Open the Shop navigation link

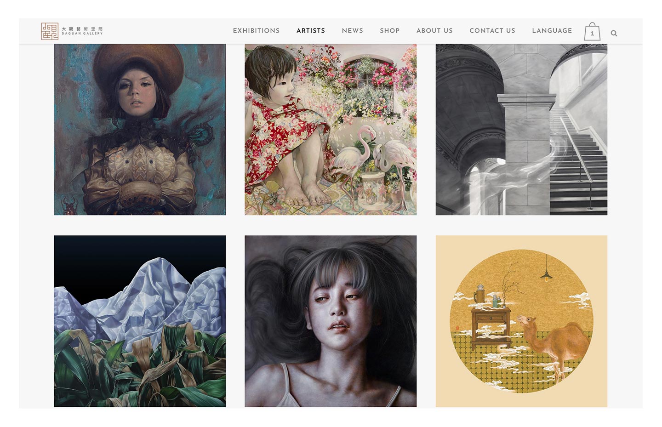(x=389, y=31)
